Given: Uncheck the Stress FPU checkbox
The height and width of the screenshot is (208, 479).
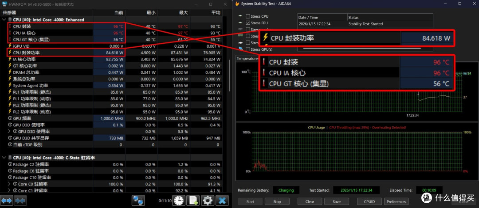Looking at the screenshot, I should pos(248,23).
